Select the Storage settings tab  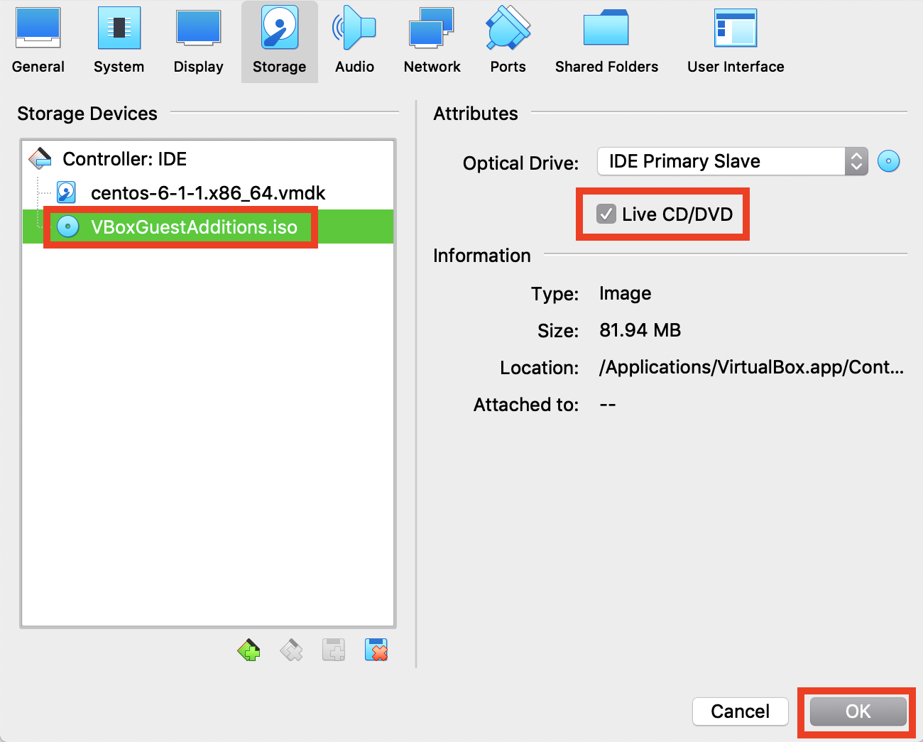(x=280, y=41)
